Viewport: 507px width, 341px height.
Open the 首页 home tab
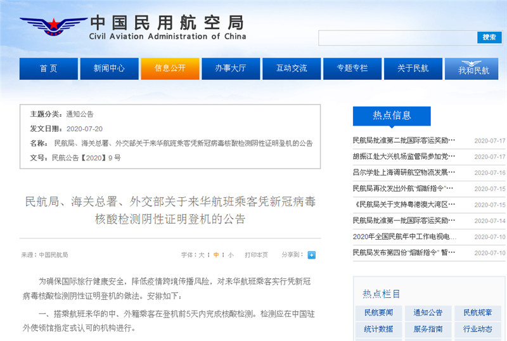pyautogui.click(x=48, y=68)
